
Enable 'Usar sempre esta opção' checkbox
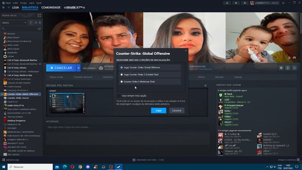119,96
